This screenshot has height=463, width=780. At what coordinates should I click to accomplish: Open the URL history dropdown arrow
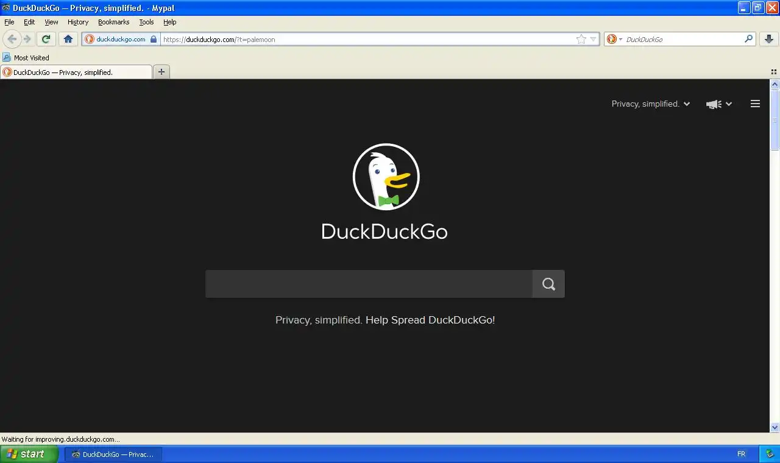pyautogui.click(x=594, y=40)
